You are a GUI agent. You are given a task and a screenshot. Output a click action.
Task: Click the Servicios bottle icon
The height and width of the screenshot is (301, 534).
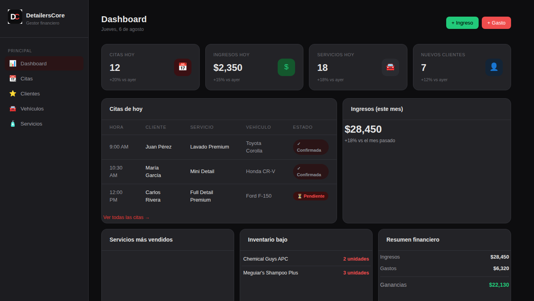13,124
